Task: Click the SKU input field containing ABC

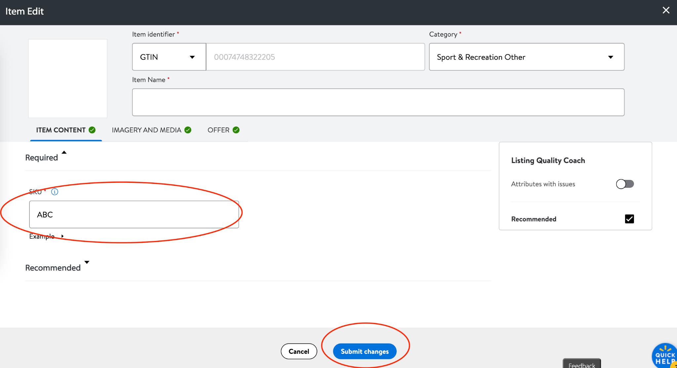Action: [134, 215]
